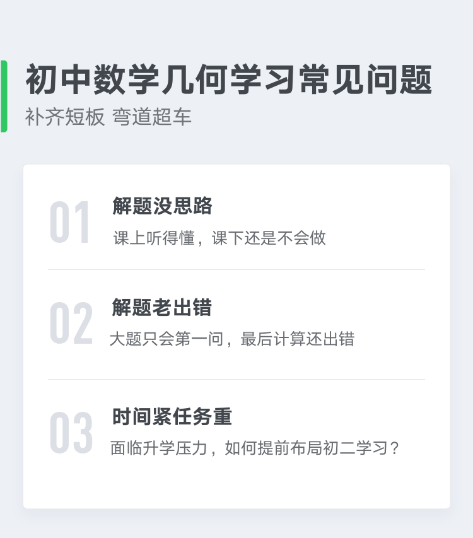Image resolution: width=473 pixels, height=538 pixels.
Task: Click the text 弯道超车 in the subtitle
Action: [x=152, y=117]
